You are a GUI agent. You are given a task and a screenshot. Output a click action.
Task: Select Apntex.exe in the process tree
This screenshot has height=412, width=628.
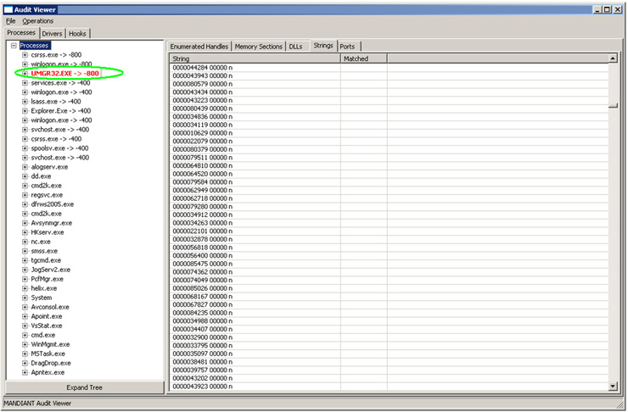pyautogui.click(x=48, y=372)
